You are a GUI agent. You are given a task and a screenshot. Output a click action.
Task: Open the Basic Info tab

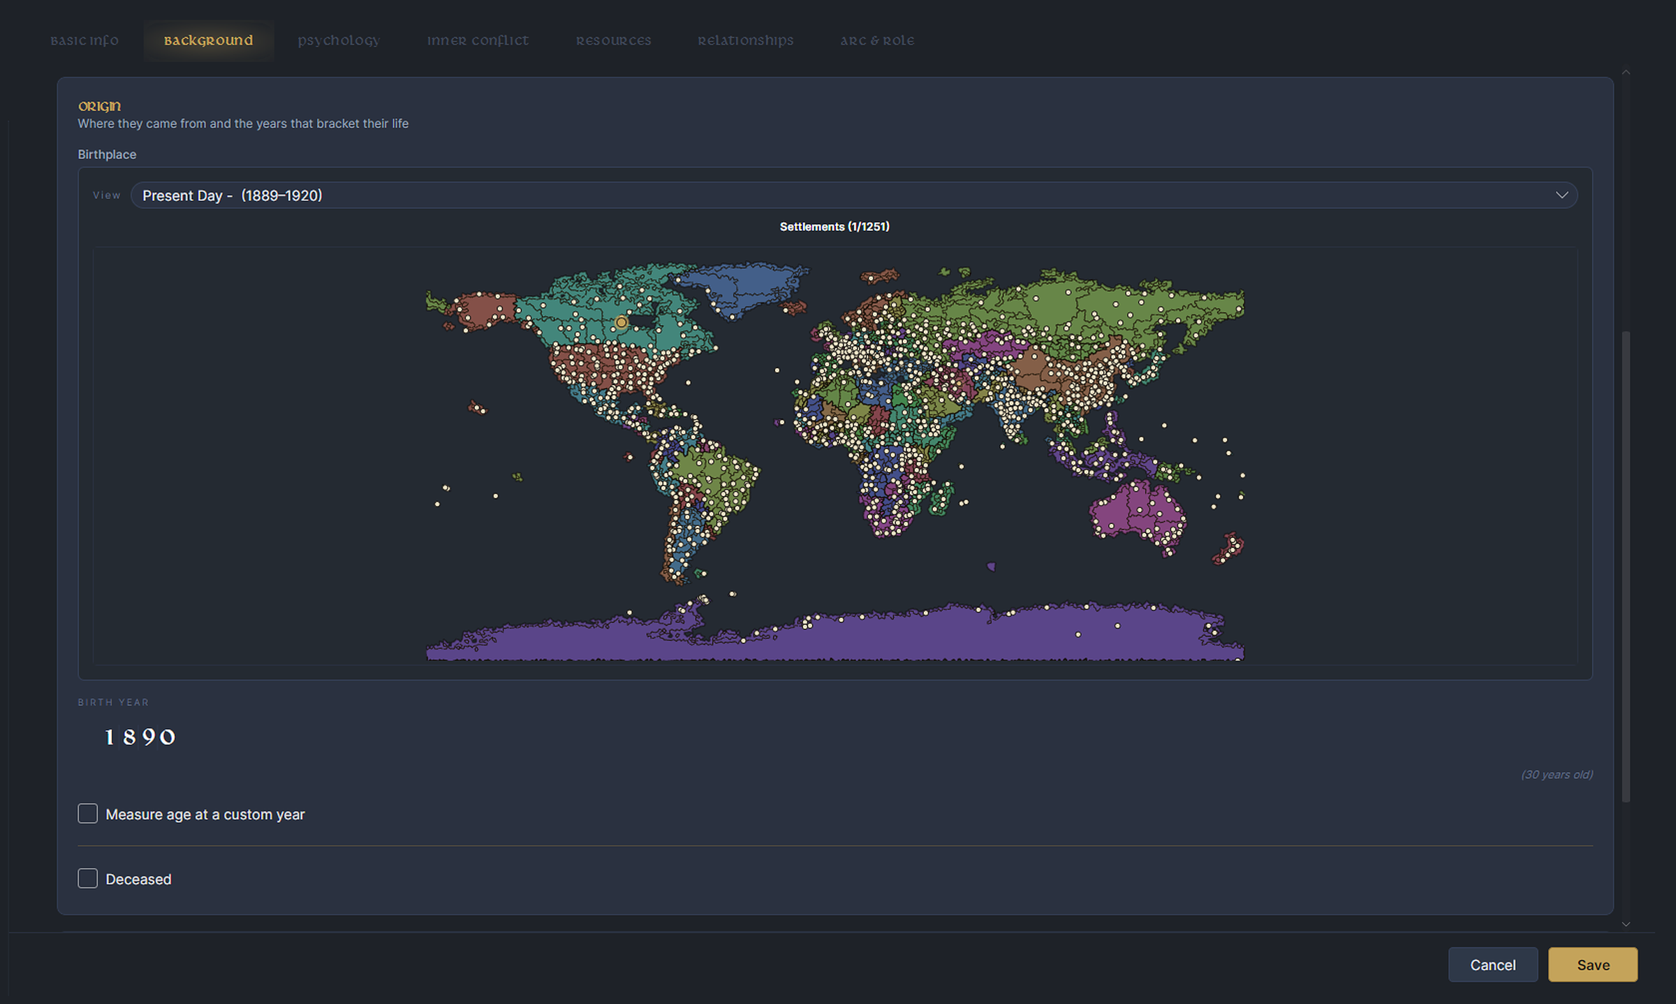coord(84,41)
